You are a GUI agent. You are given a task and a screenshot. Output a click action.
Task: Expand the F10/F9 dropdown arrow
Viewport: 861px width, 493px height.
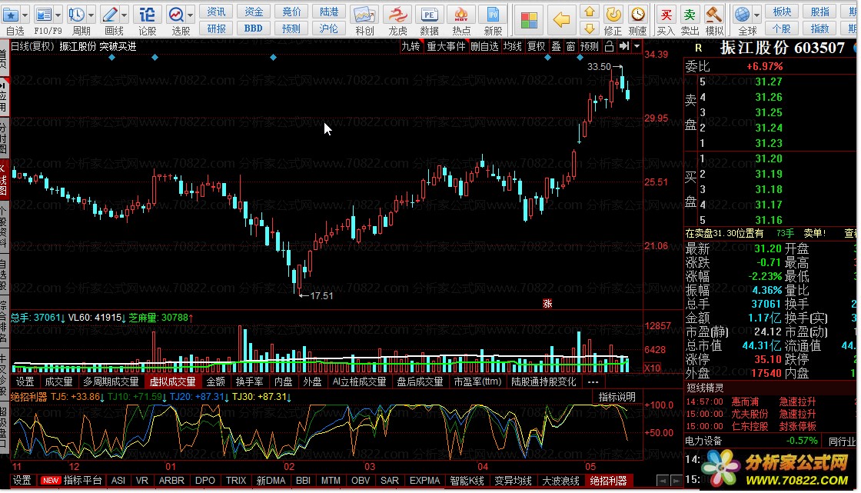coord(58,15)
